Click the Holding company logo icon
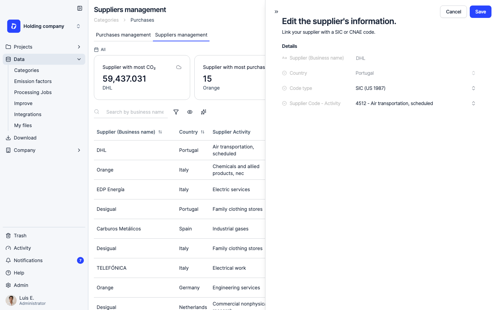Screen dimensions: 497x310 14,26
